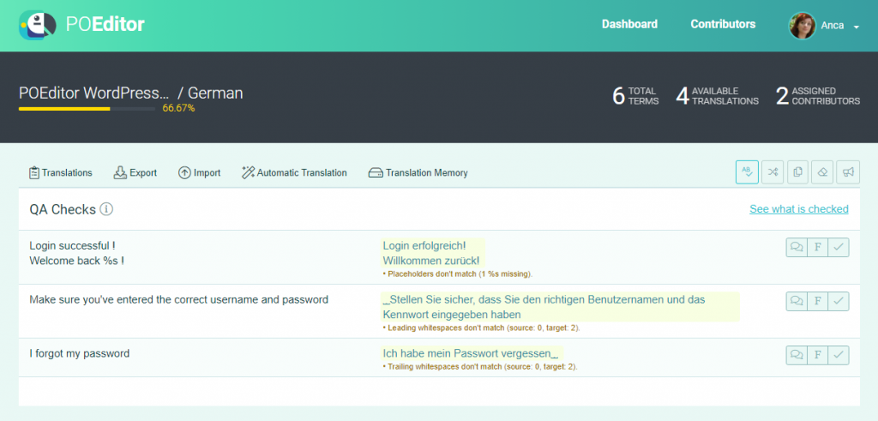
Task: Click the Leading whitespaces don't match warning
Action: tap(482, 328)
